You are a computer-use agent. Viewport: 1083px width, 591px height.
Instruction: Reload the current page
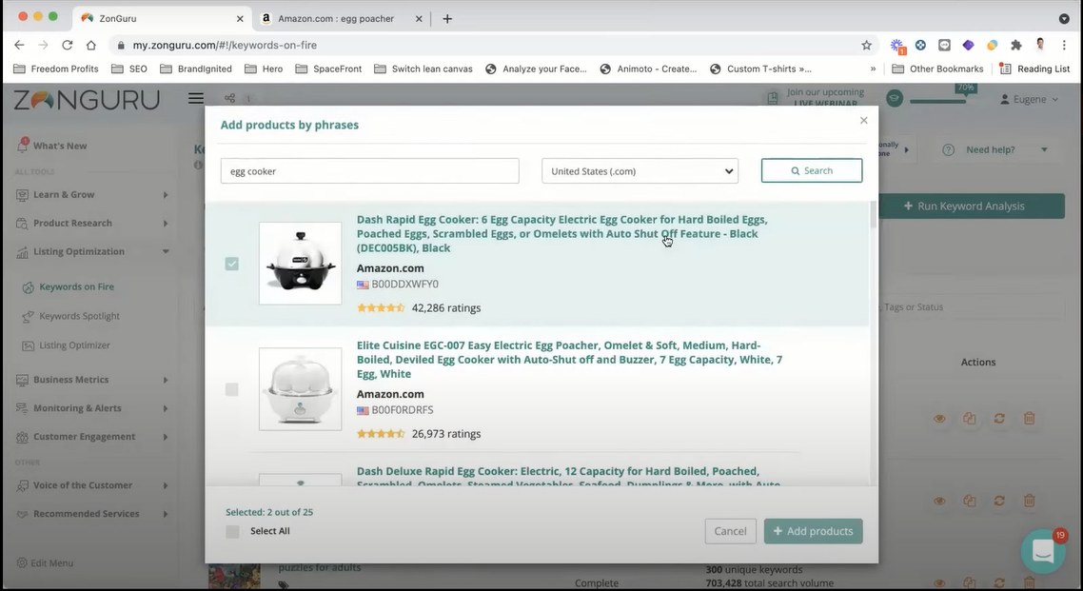pos(67,45)
